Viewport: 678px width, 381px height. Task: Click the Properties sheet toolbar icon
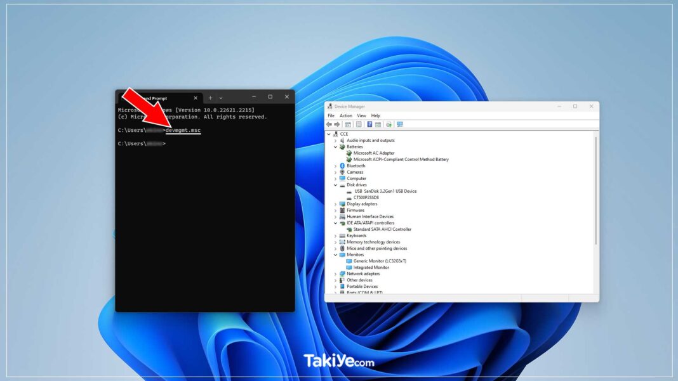(x=359, y=124)
